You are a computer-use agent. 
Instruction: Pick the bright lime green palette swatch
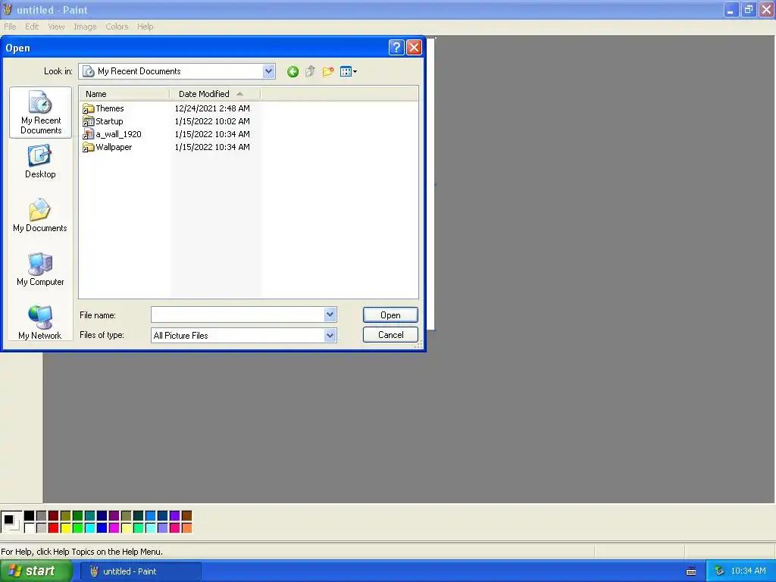[78, 528]
